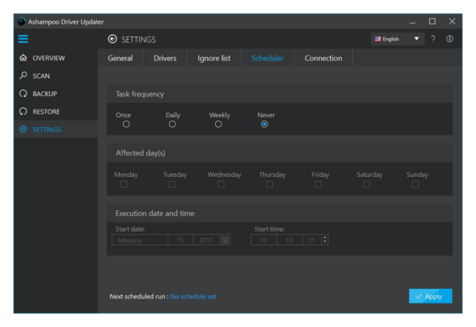476x327 pixels.
Task: Click the Execution date and time heading
Action: [155, 214]
